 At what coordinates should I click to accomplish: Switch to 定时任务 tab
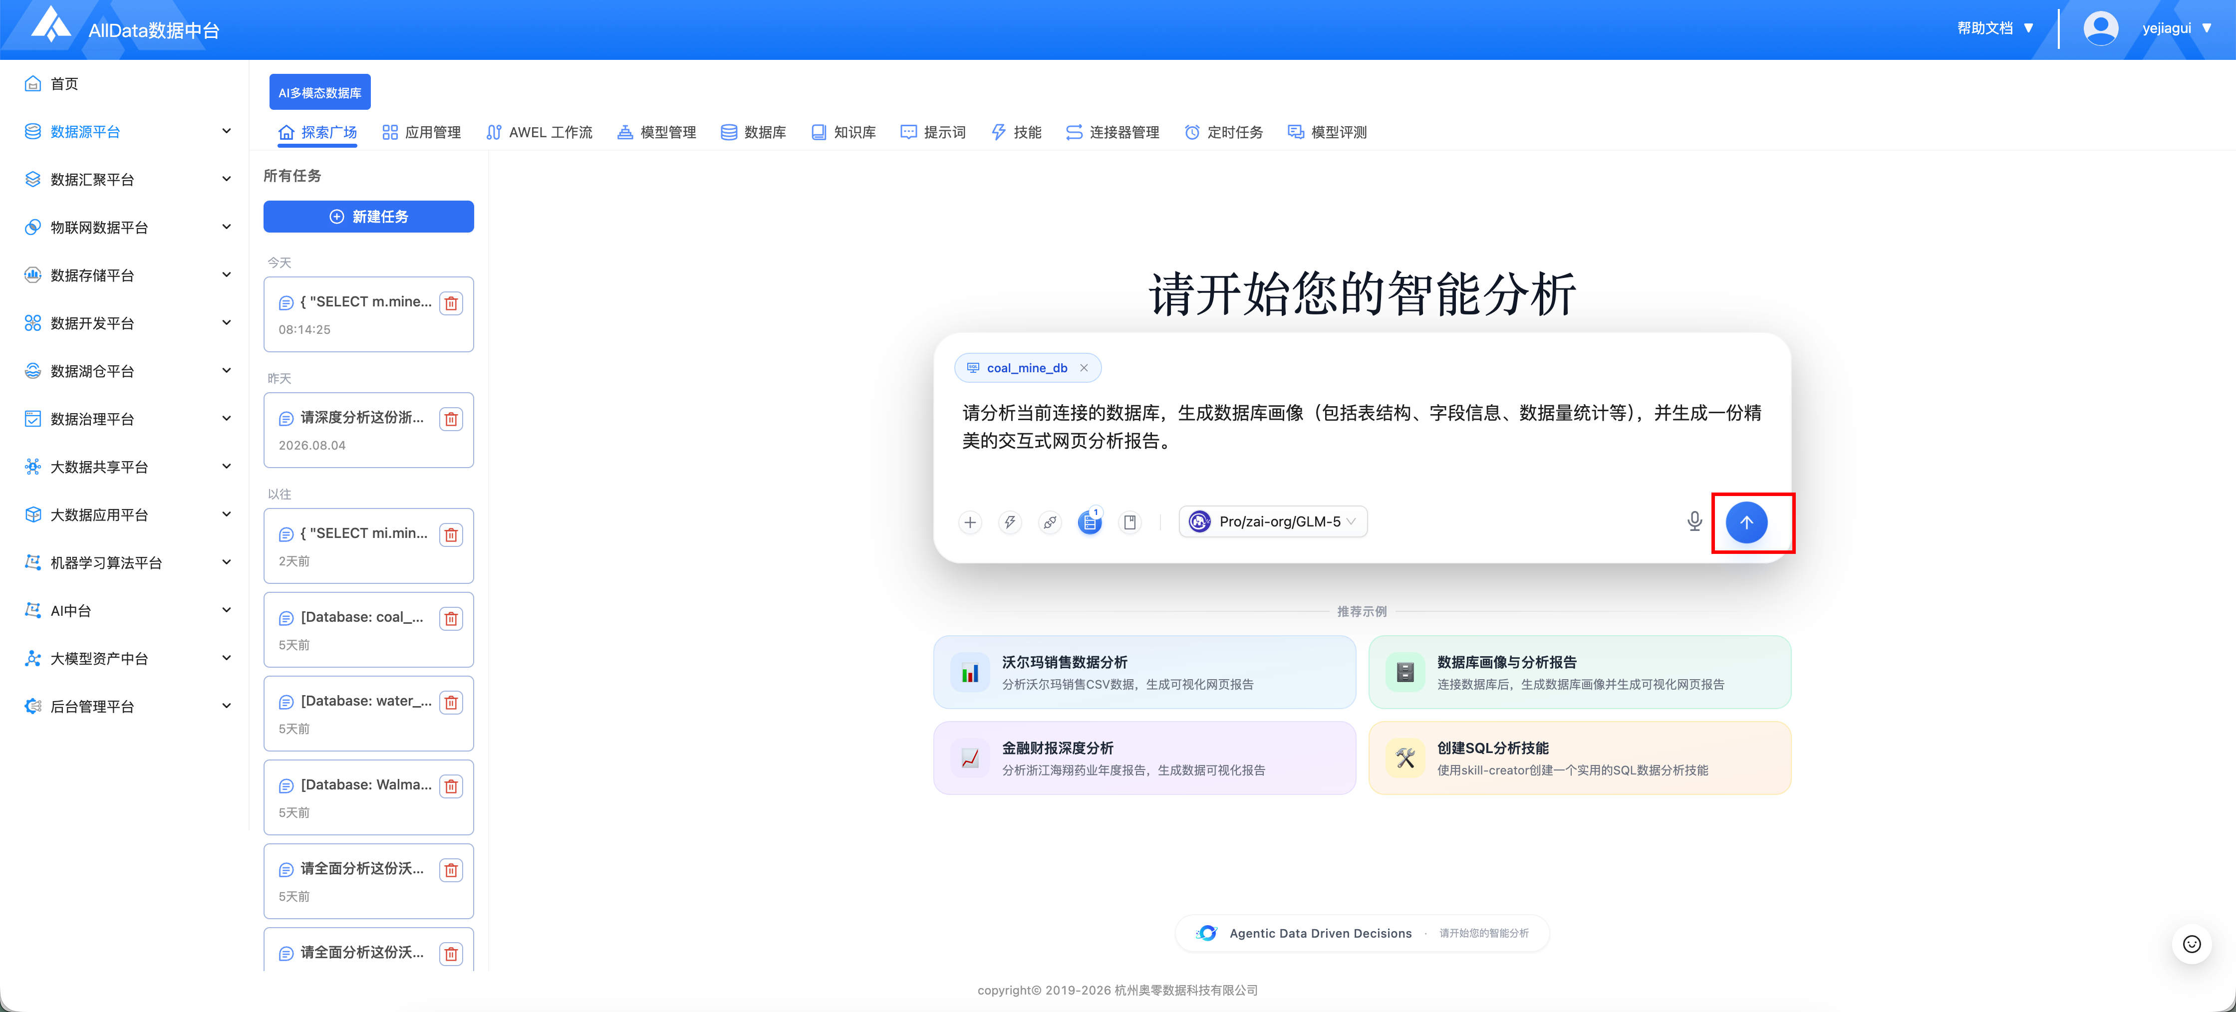(1224, 133)
